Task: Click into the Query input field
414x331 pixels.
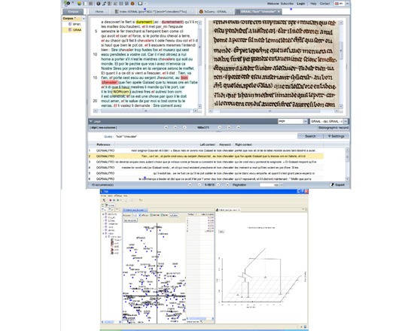Action: (x=206, y=136)
